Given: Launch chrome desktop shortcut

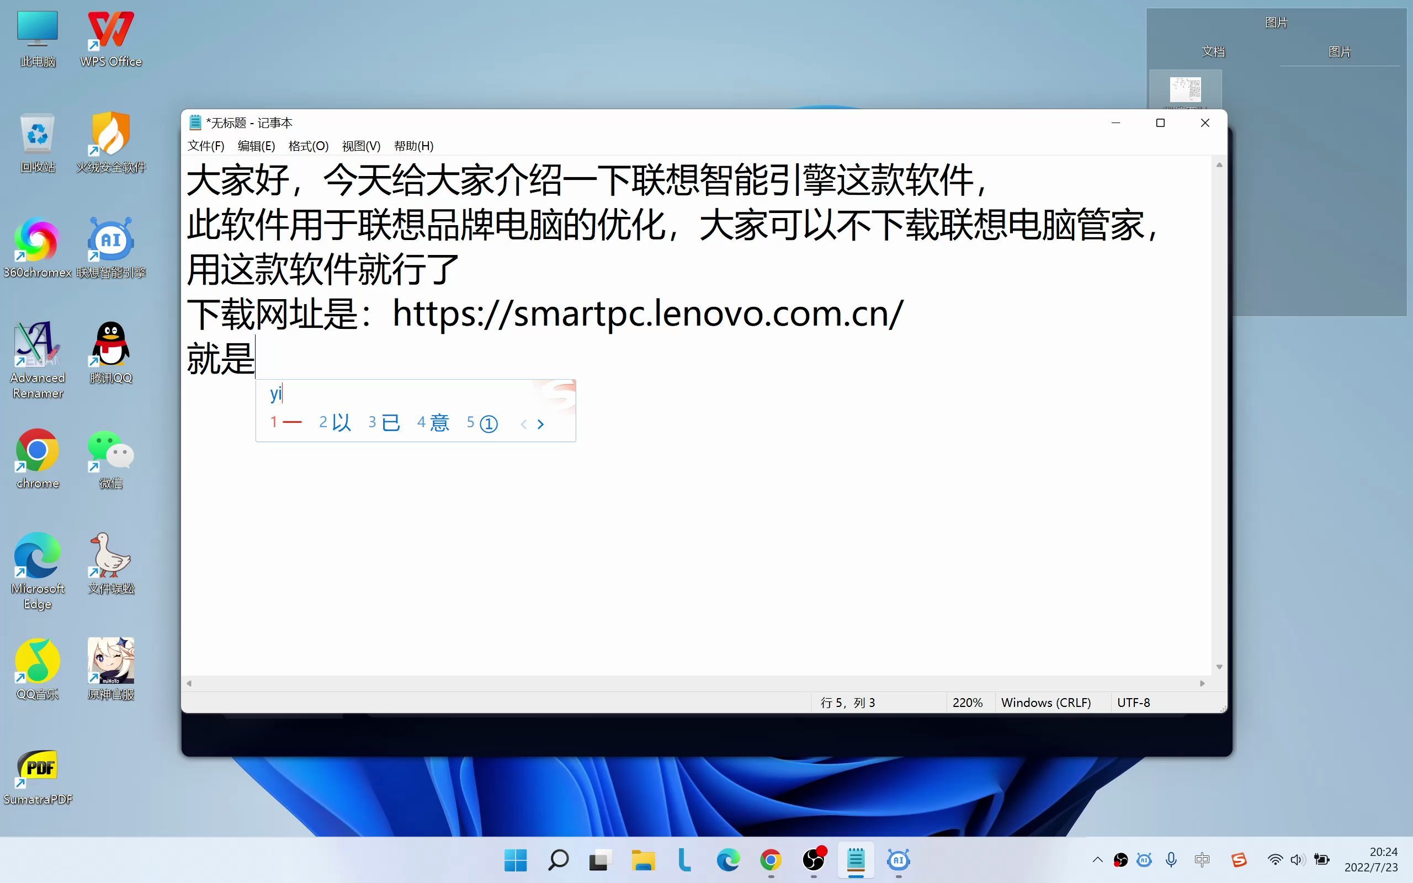Looking at the screenshot, I should pos(38,460).
